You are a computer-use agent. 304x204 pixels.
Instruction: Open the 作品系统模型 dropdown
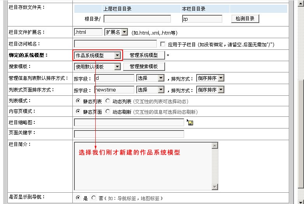coord(117,56)
